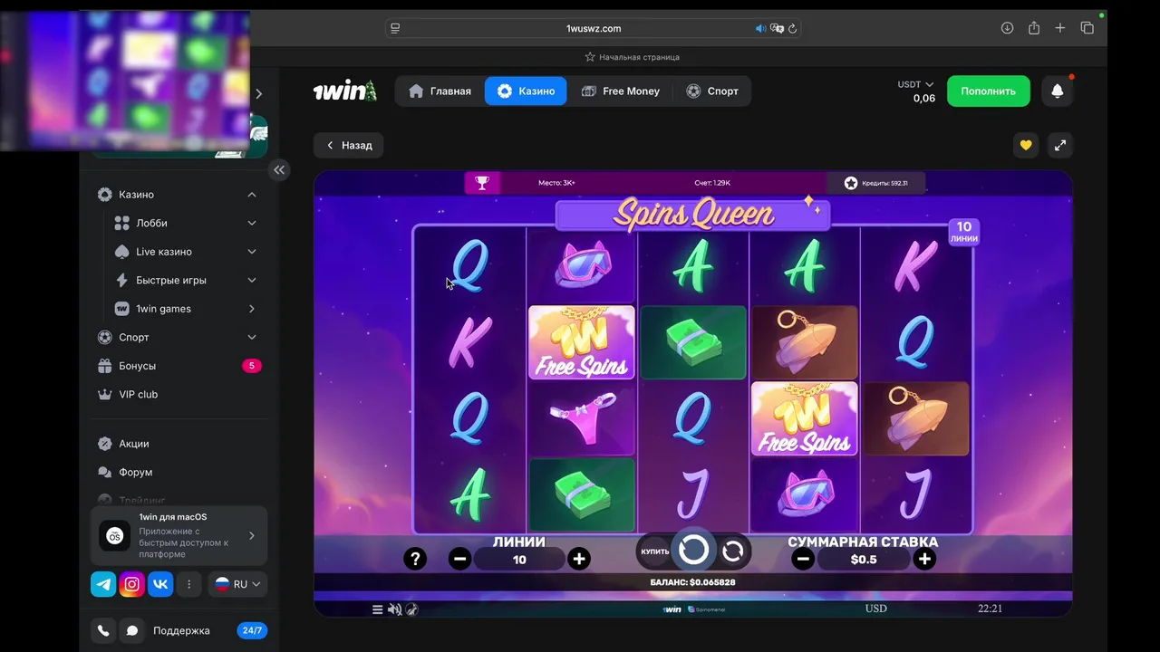Decrease number of Линии
The height and width of the screenshot is (652, 1160).
pos(459,559)
